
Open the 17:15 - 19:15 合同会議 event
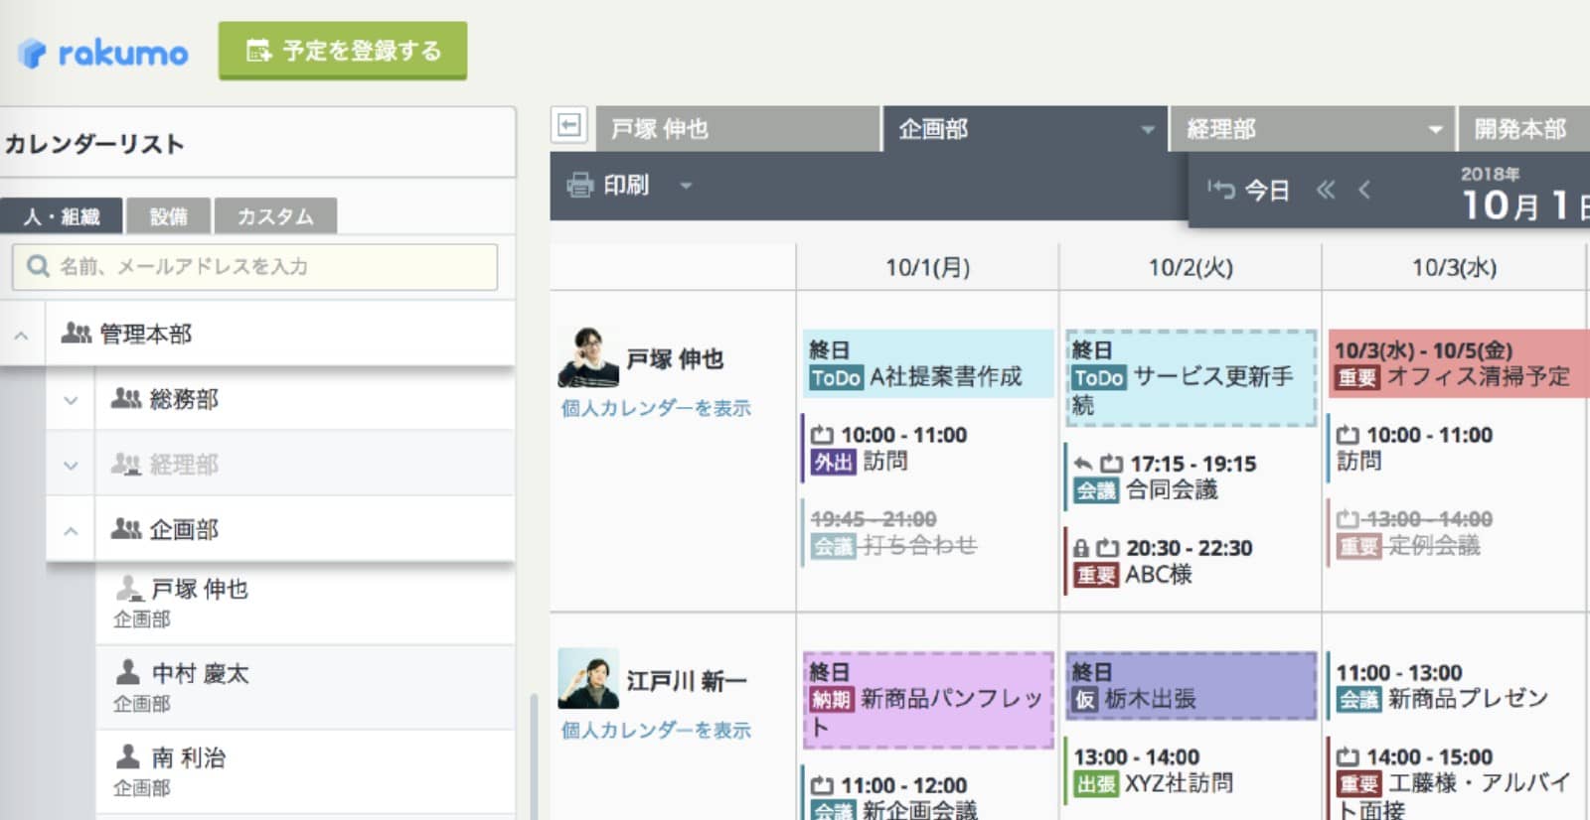[x=1192, y=477]
